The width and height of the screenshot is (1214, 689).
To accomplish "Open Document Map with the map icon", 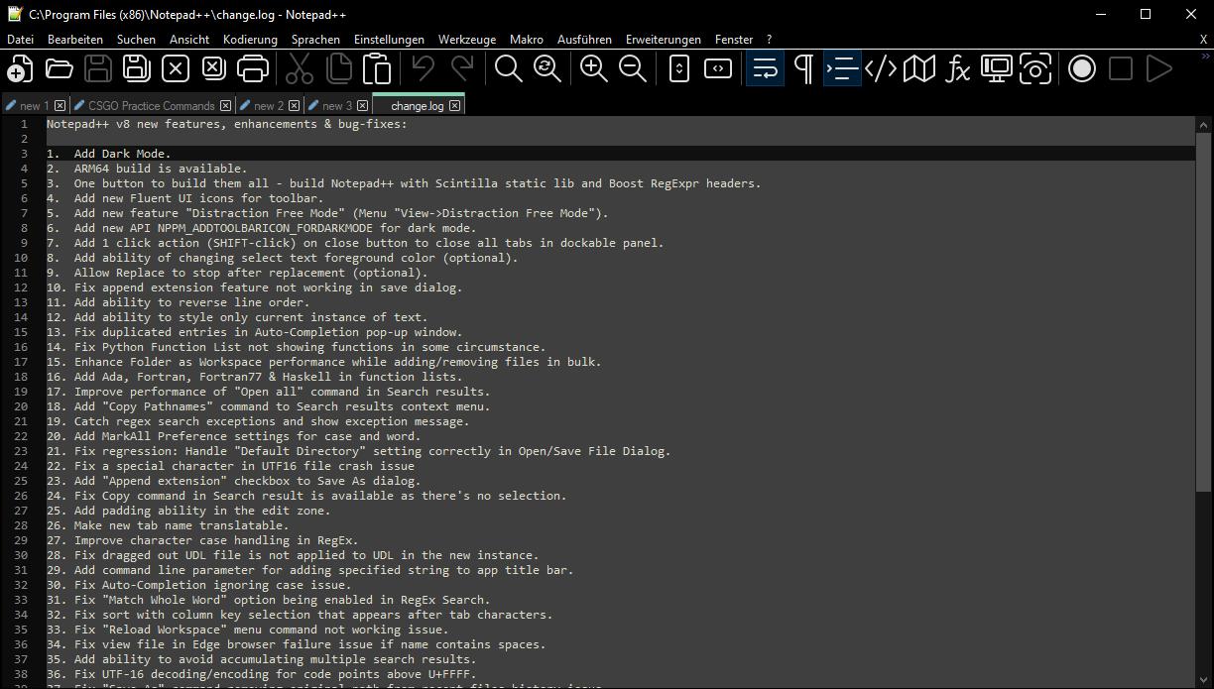I will point(919,68).
